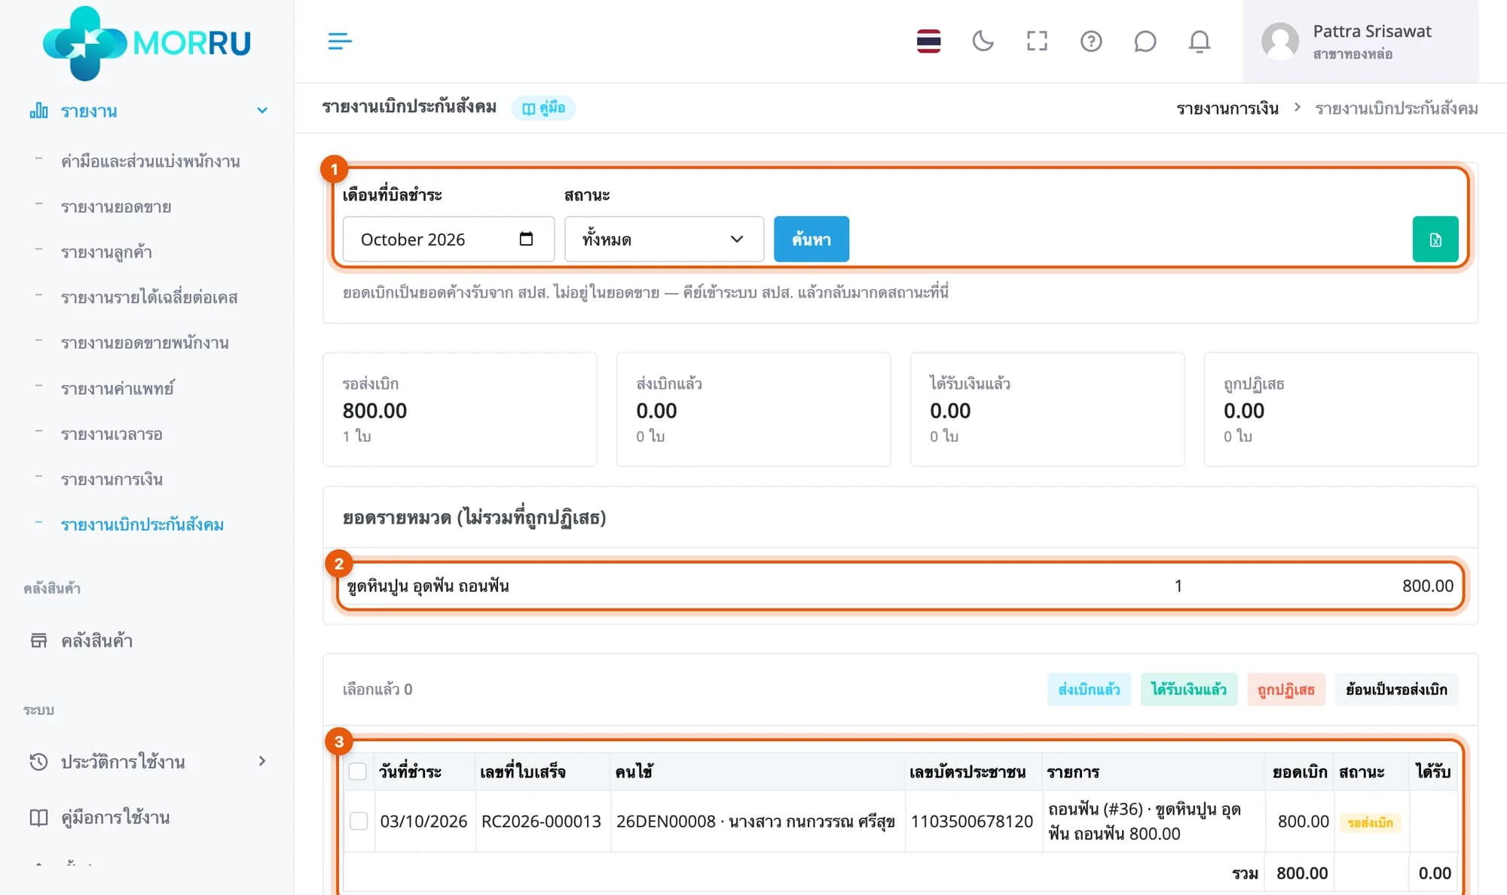Open the chat bubble icon

coord(1145,41)
